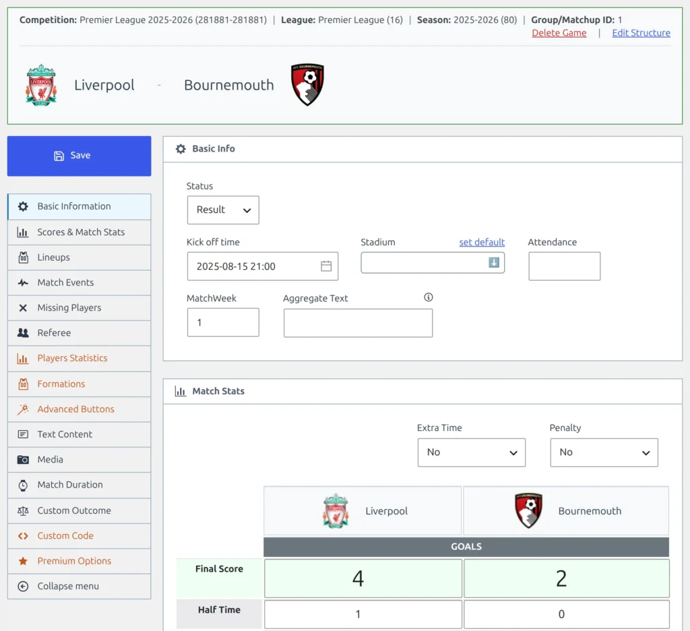690x631 pixels.
Task: Select the Referee menu item
Action: (x=80, y=333)
